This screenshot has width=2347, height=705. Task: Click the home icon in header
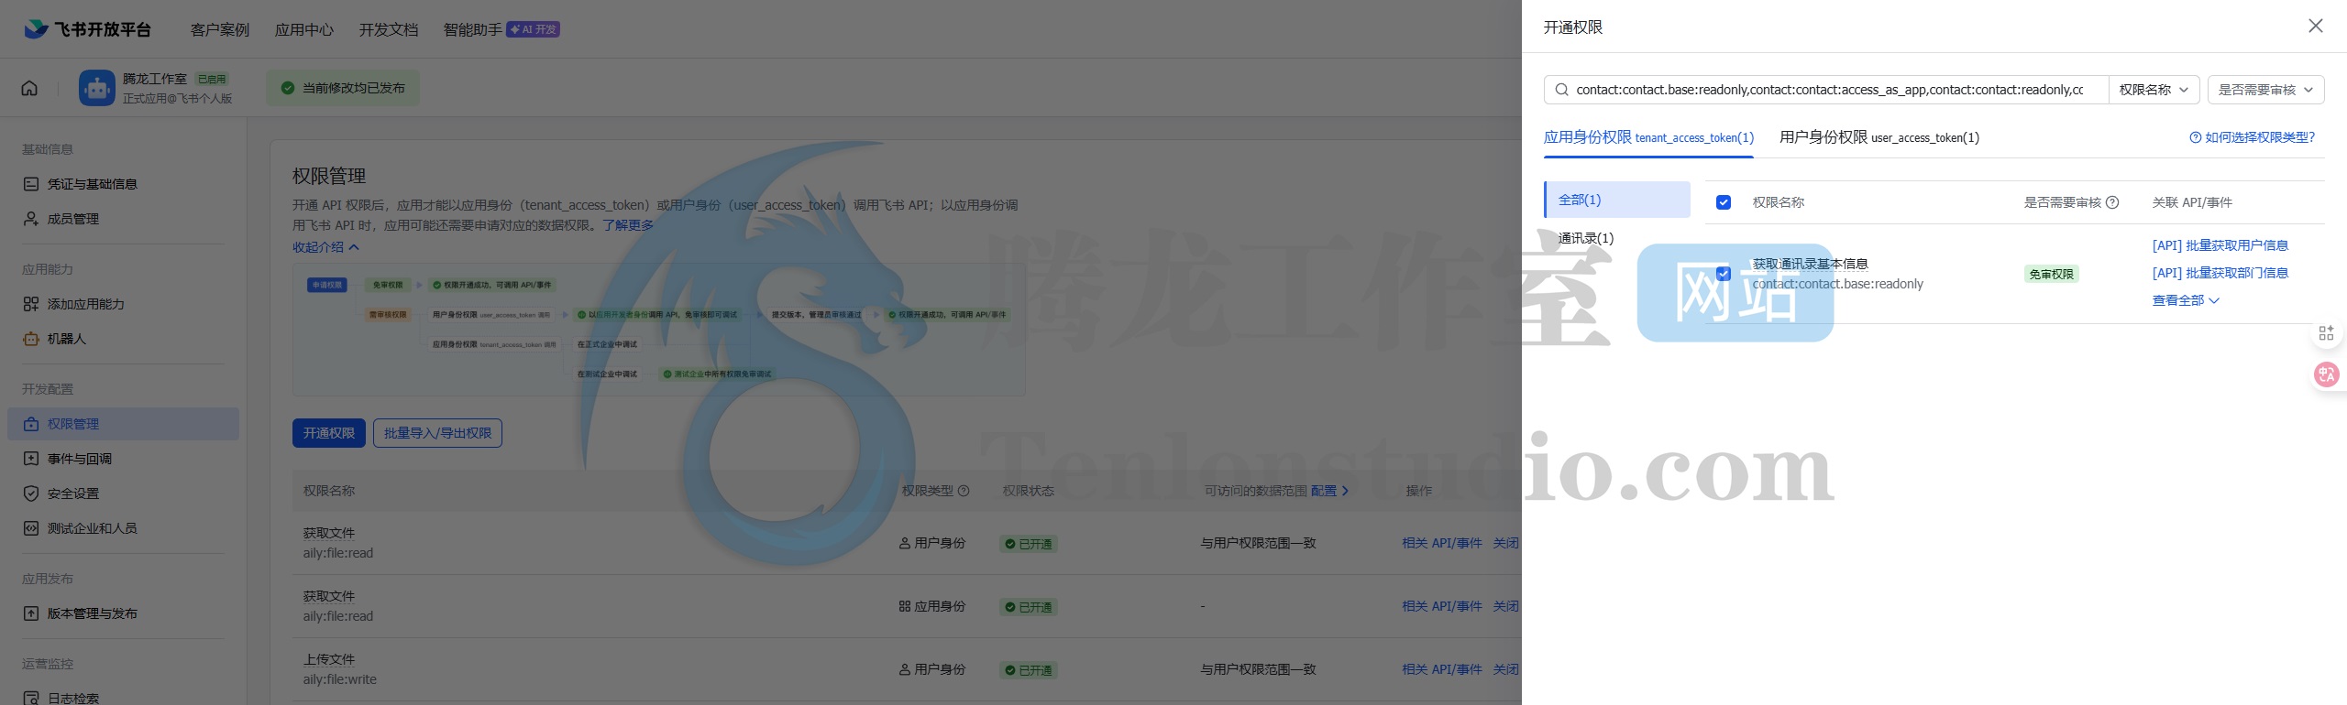tap(29, 88)
